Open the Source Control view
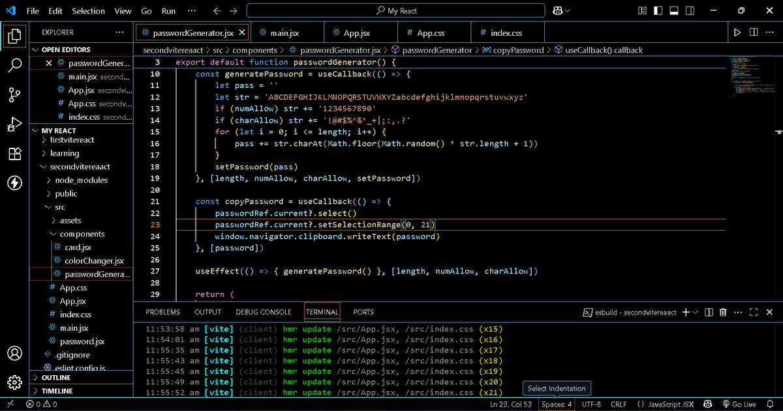 click(x=14, y=95)
